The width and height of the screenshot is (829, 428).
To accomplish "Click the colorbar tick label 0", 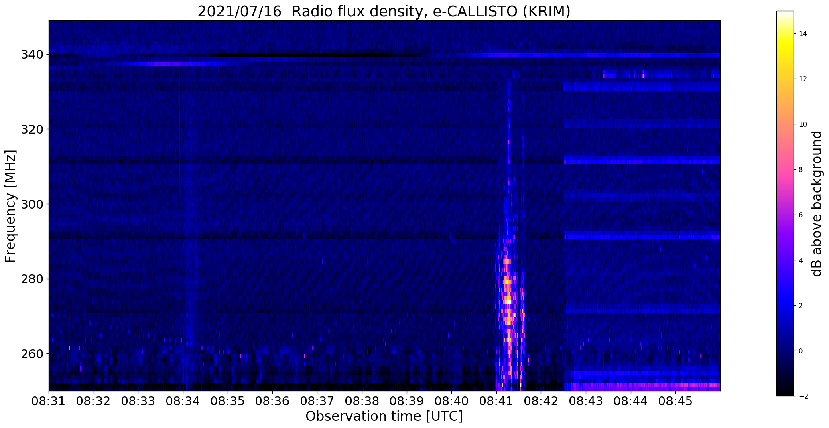I will (x=801, y=351).
